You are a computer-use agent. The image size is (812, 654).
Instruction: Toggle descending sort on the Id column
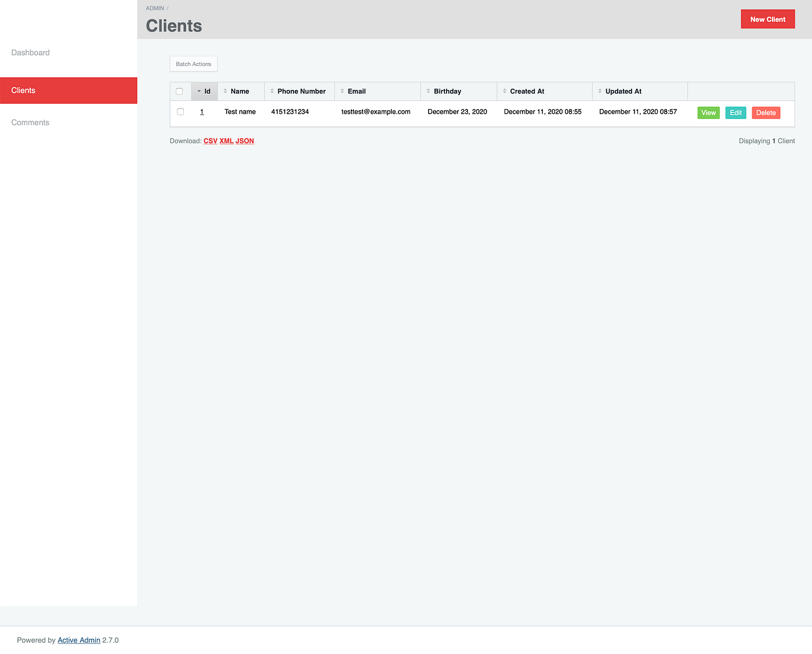(x=205, y=91)
